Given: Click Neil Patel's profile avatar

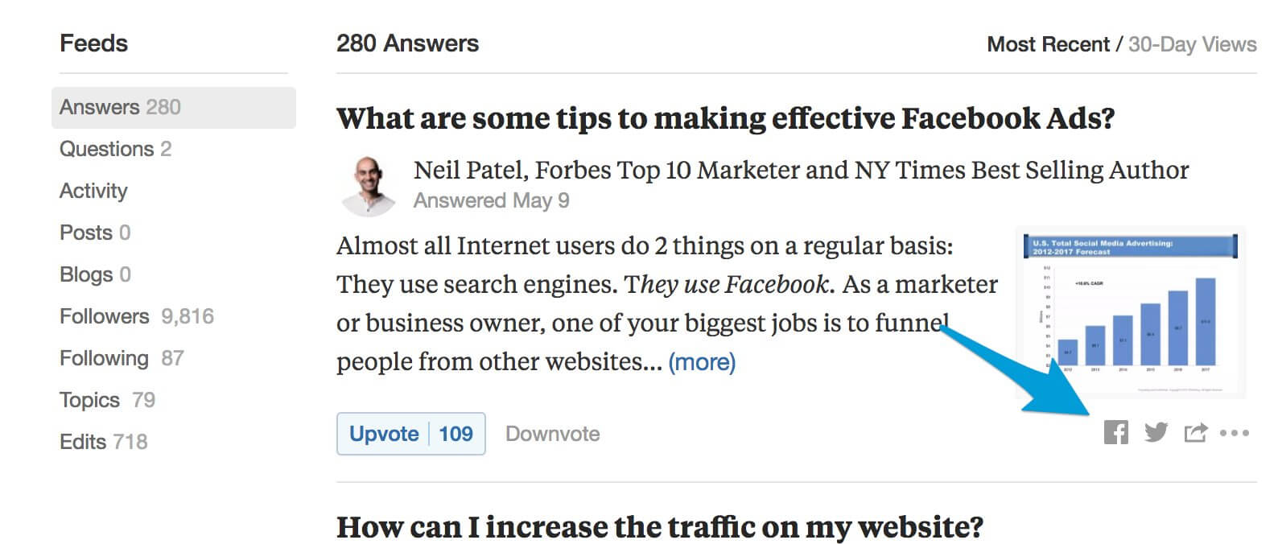Looking at the screenshot, I should coord(369,183).
